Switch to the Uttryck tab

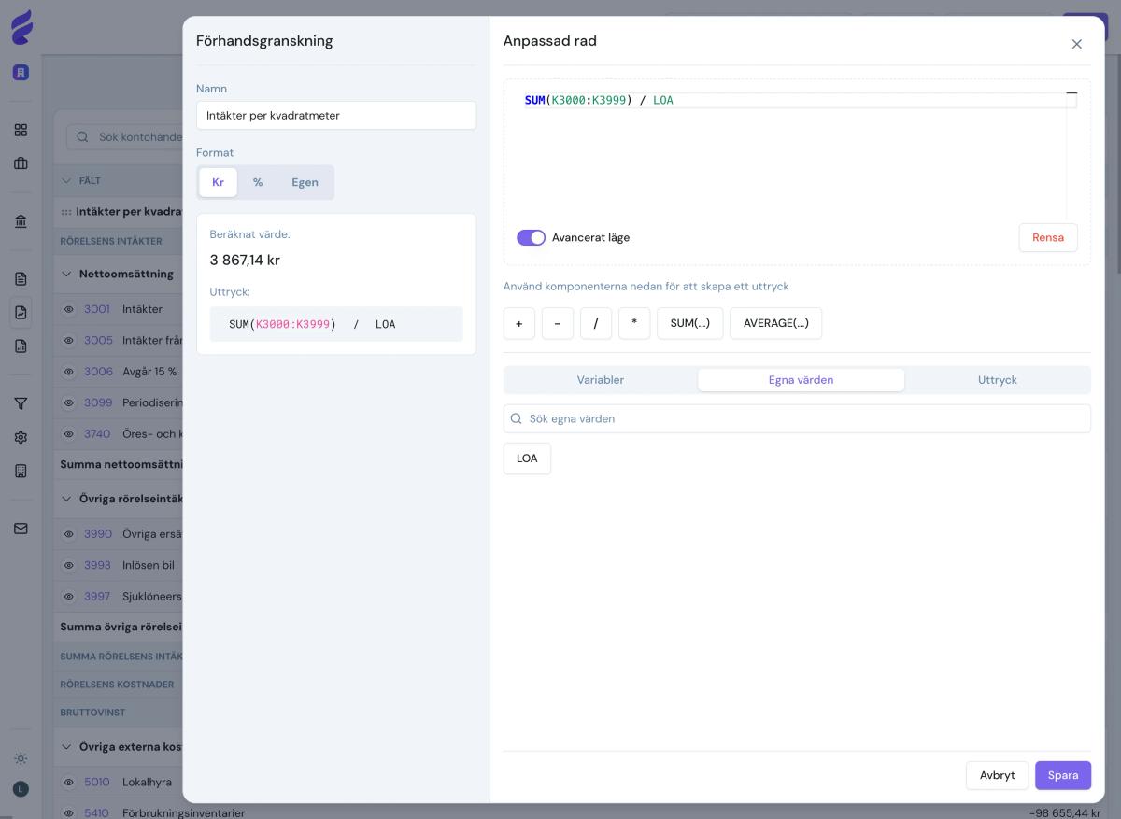pos(997,380)
